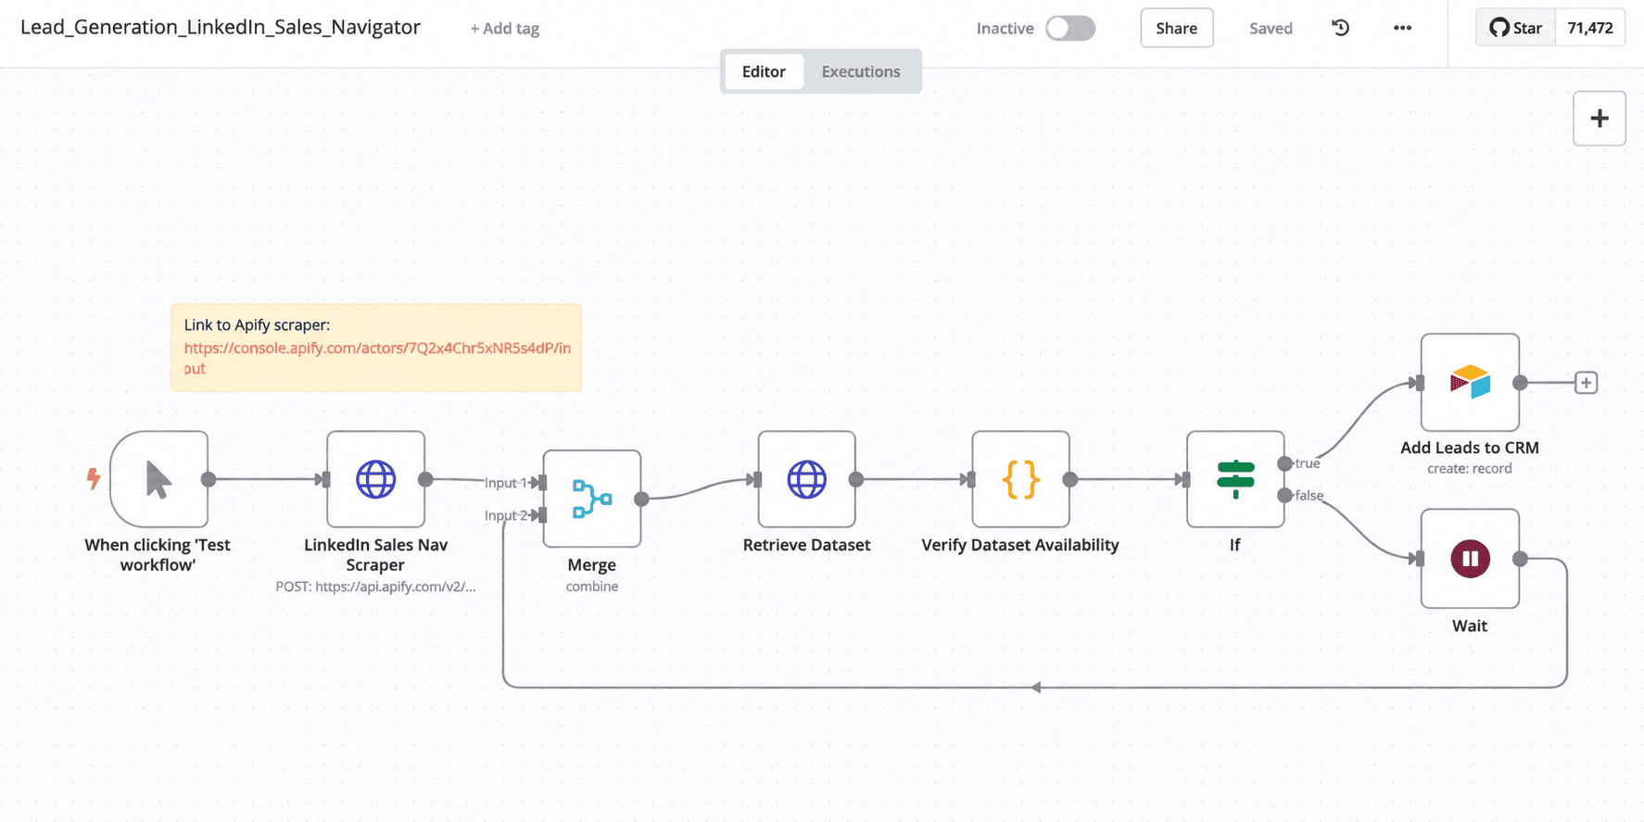The width and height of the screenshot is (1644, 822).
Task: Click the 'combine' subtitle under Merge
Action: (x=591, y=586)
